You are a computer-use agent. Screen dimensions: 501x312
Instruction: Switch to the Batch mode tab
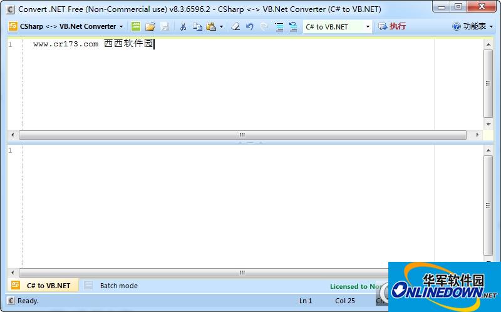[x=118, y=286]
